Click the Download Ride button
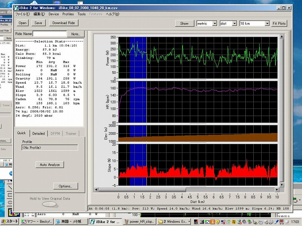Viewport: 302px width, 226px height. click(63, 23)
